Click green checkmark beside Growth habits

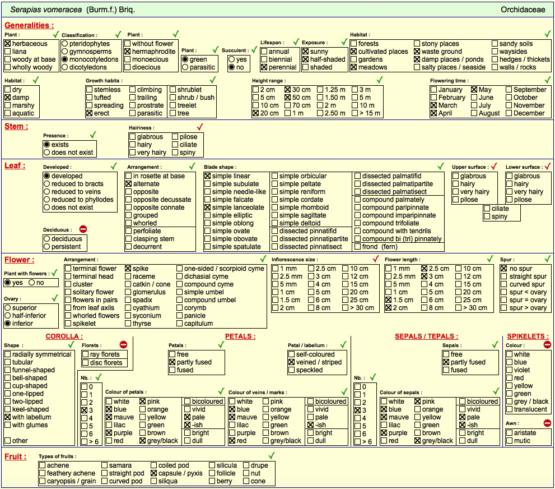click(x=213, y=80)
